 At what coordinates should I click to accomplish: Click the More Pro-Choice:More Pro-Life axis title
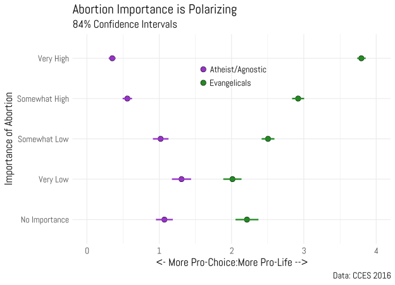pyautogui.click(x=232, y=262)
